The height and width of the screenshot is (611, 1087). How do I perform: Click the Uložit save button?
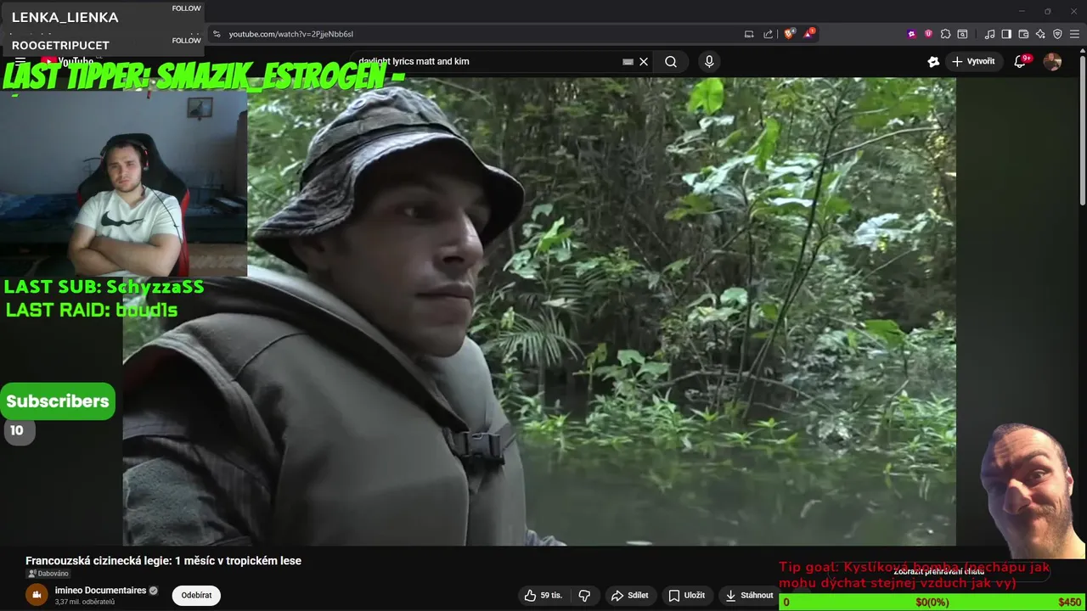pos(686,596)
